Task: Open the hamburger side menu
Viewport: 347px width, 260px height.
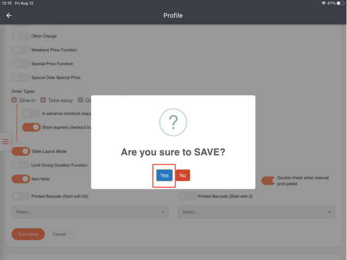Action: [x=5, y=141]
